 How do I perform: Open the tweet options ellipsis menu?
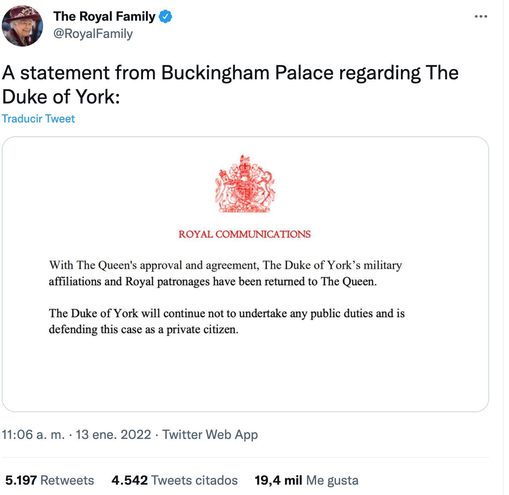click(481, 16)
